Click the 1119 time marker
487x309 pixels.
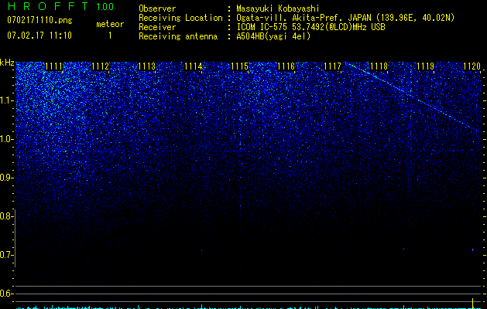426,66
